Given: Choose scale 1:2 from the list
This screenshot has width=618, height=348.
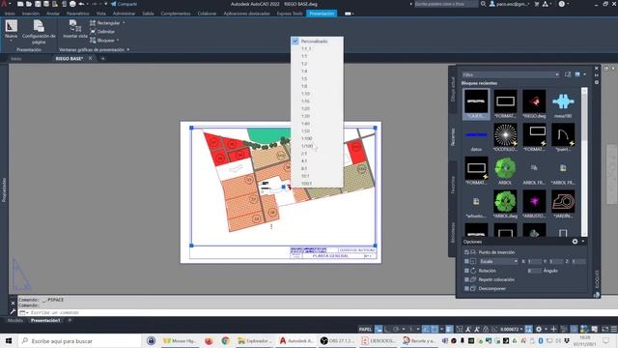Looking at the screenshot, I should [318, 64].
